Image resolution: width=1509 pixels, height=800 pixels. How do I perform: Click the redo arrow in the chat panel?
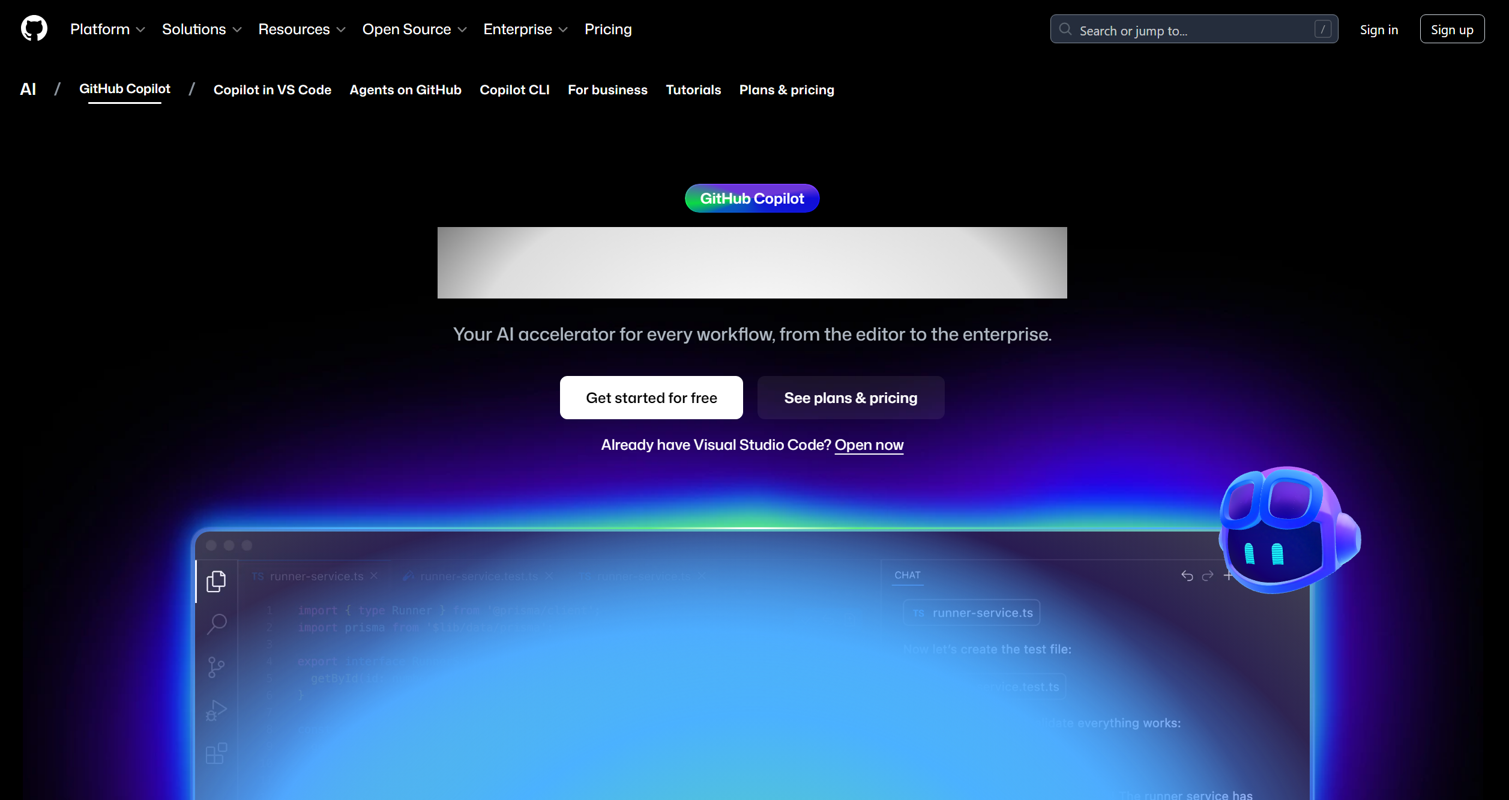tap(1208, 576)
